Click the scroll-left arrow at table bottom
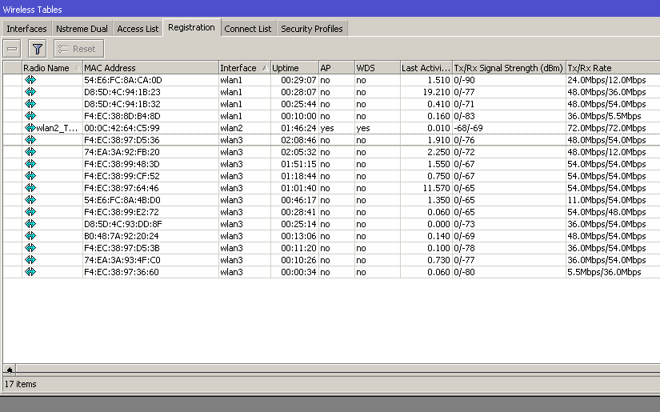The height and width of the screenshot is (412, 660). (x=10, y=370)
